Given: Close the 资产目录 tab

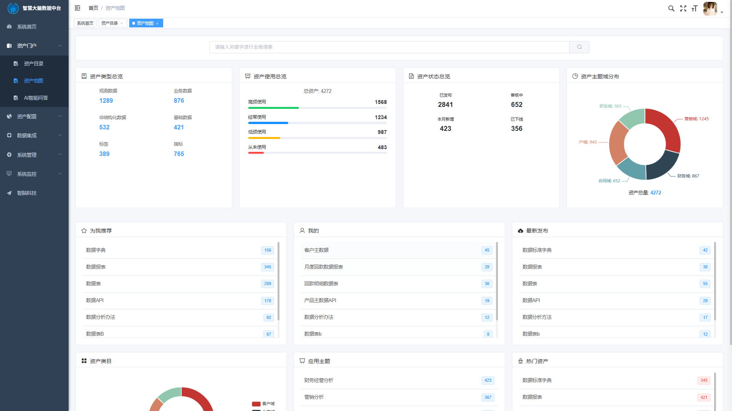Looking at the screenshot, I should (122, 24).
